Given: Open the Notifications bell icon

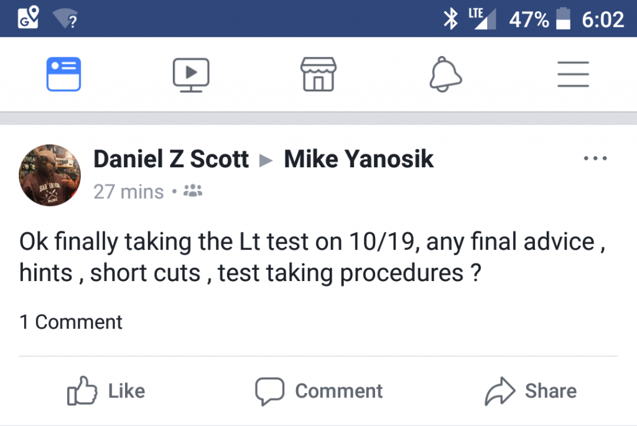Looking at the screenshot, I should coord(445,75).
